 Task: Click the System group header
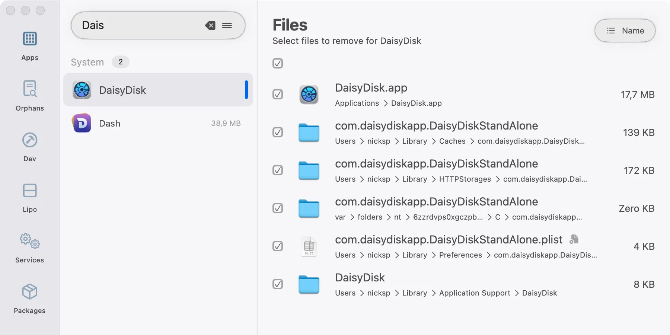pos(87,62)
